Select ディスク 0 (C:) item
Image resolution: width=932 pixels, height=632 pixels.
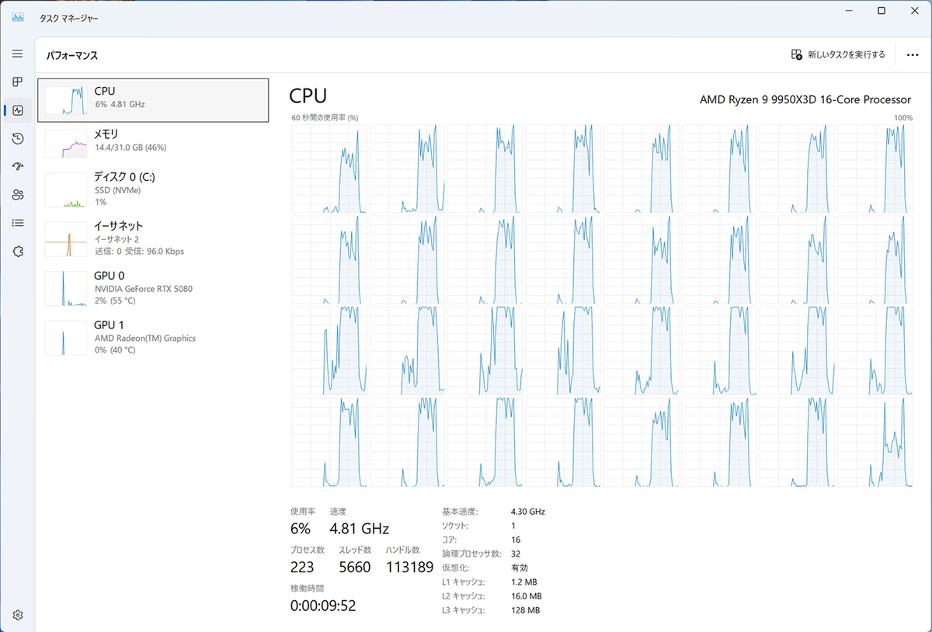[153, 189]
